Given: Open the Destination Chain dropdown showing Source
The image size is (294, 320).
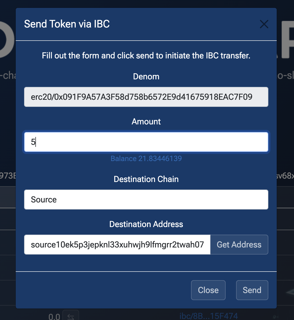Looking at the screenshot, I should (x=146, y=200).
